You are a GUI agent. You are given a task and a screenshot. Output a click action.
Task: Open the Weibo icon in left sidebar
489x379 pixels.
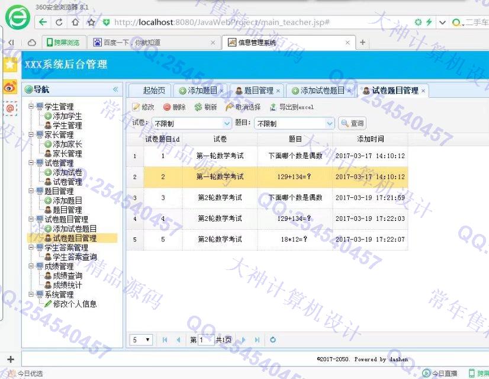tap(10, 87)
